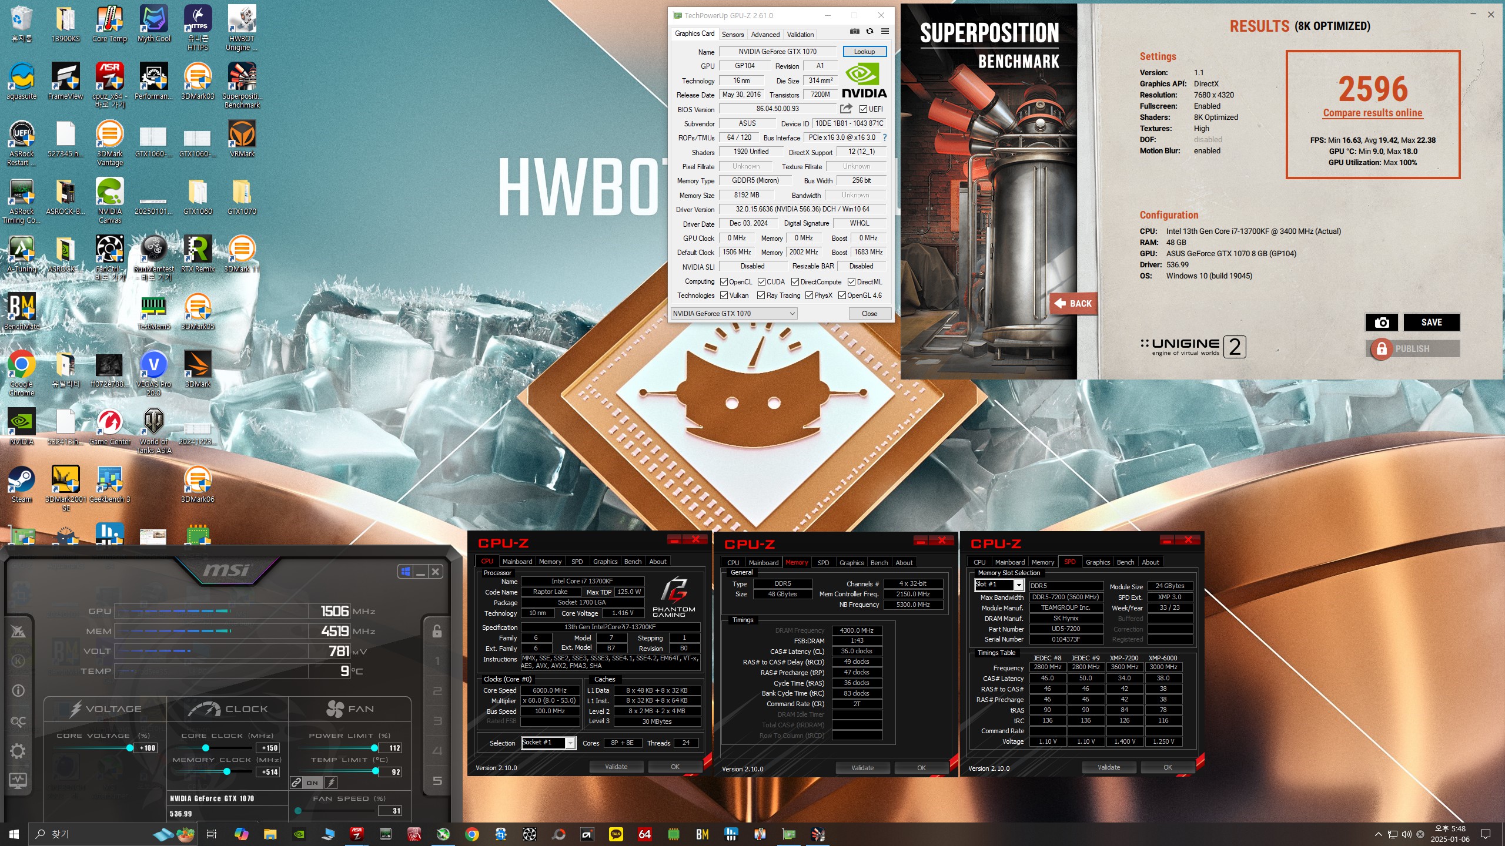Click Validate in the left CPU-Z window

[616, 767]
